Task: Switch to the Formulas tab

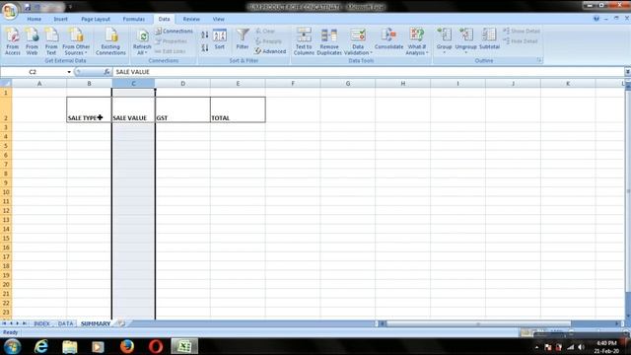Action: pyautogui.click(x=134, y=19)
